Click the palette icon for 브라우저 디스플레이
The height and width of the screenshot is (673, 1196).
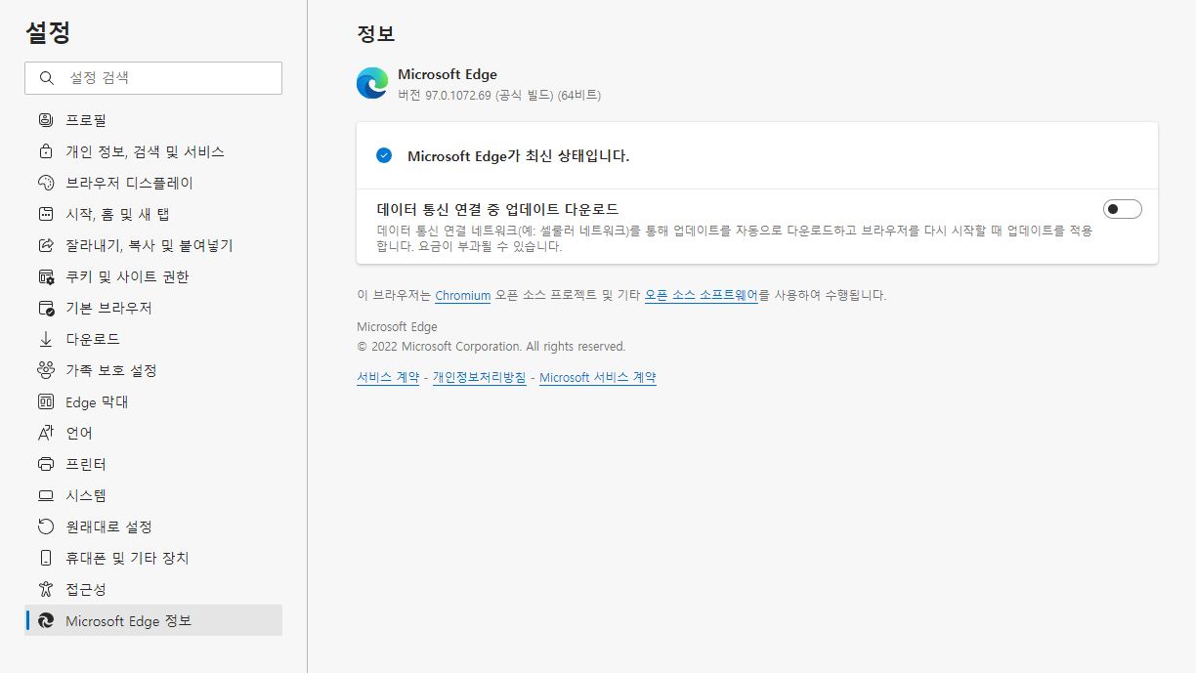(45, 183)
